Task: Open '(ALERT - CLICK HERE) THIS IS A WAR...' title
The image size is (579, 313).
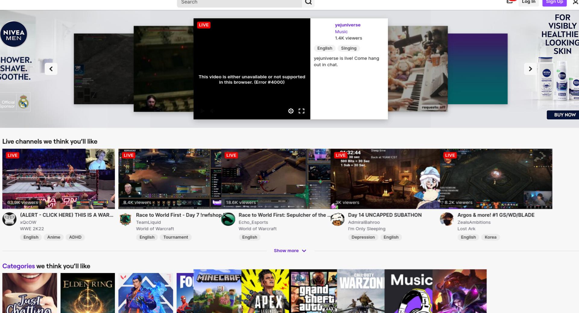Action: [x=67, y=215]
